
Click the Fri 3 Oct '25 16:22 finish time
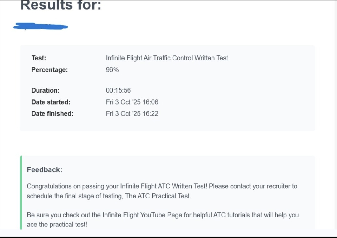pyautogui.click(x=132, y=114)
